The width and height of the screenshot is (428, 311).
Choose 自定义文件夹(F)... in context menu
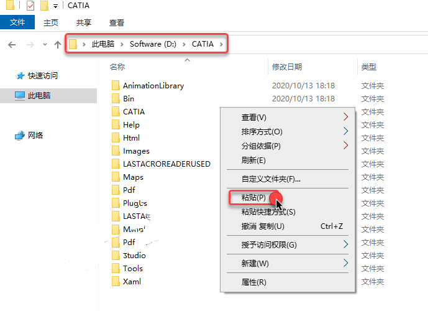tap(288, 179)
